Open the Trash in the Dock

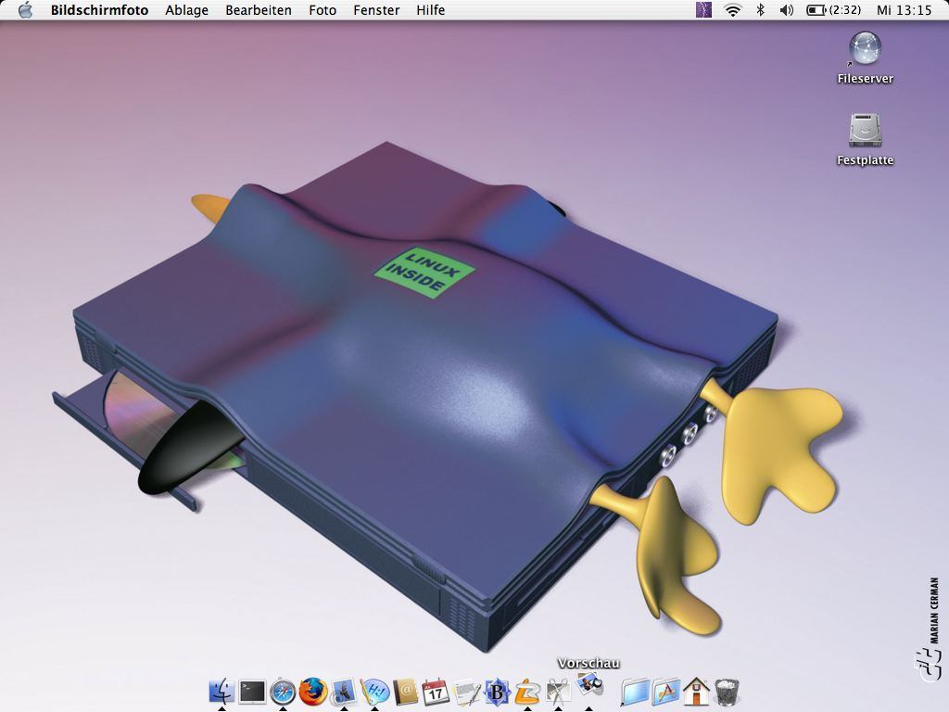pyautogui.click(x=727, y=692)
